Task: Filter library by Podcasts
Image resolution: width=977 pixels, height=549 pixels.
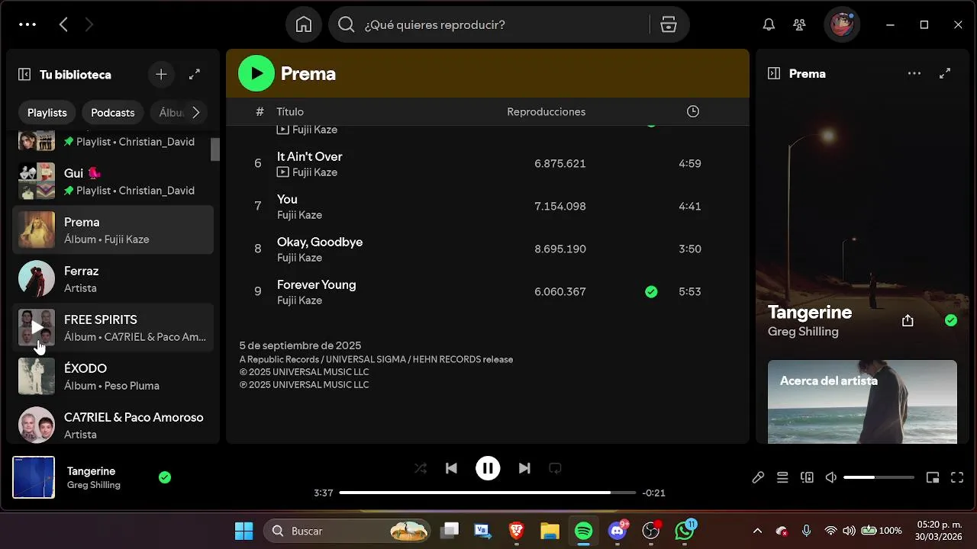Action: (113, 112)
